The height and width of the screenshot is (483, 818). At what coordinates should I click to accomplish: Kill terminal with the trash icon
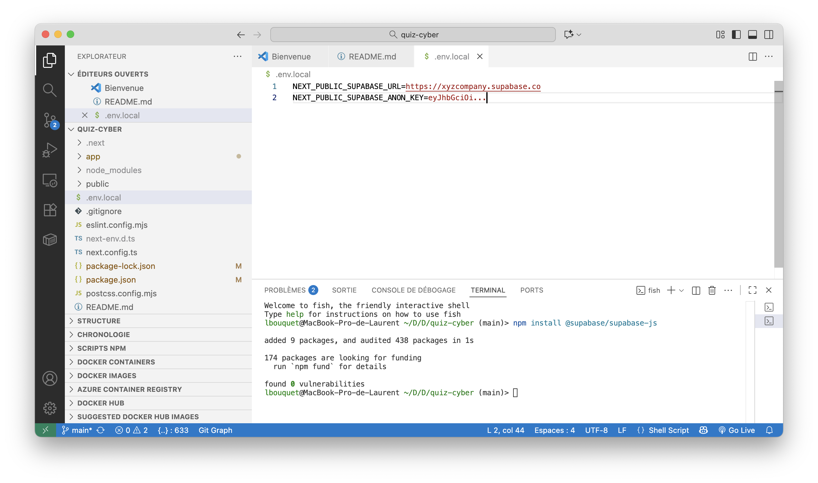712,290
